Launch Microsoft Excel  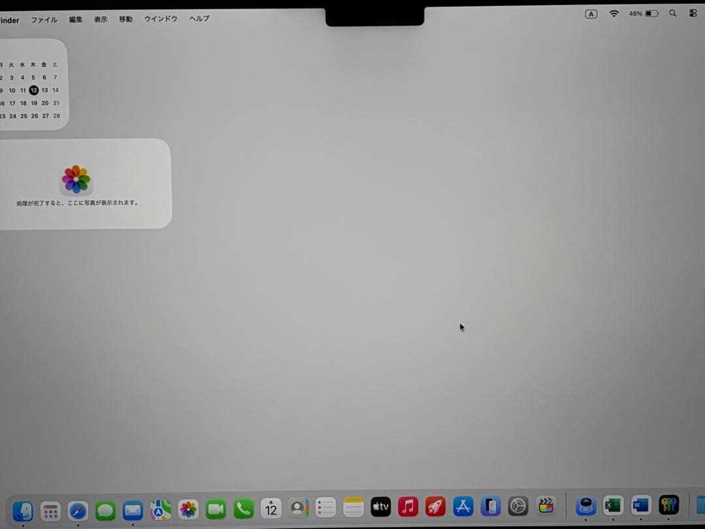pyautogui.click(x=612, y=505)
